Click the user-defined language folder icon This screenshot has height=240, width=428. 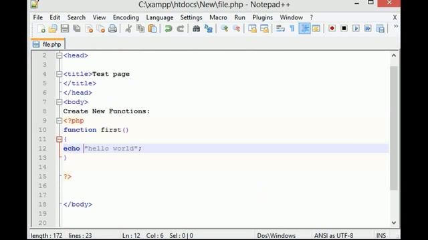[x=316, y=29]
